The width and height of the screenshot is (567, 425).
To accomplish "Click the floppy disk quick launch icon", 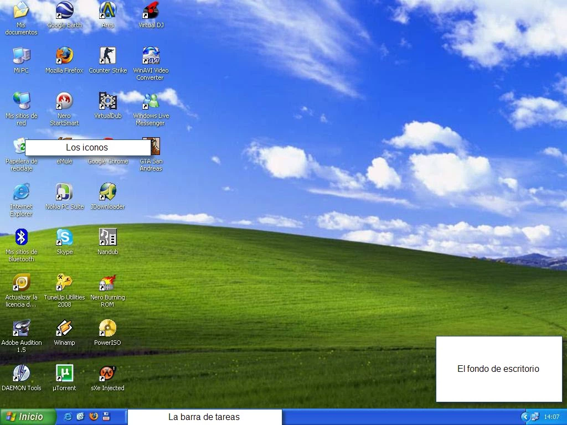I will coord(106,417).
